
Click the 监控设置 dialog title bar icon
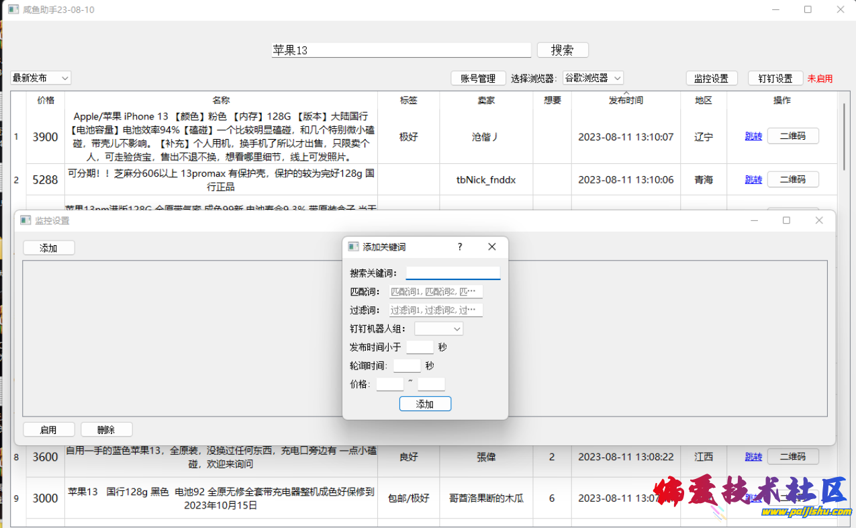tap(26, 220)
